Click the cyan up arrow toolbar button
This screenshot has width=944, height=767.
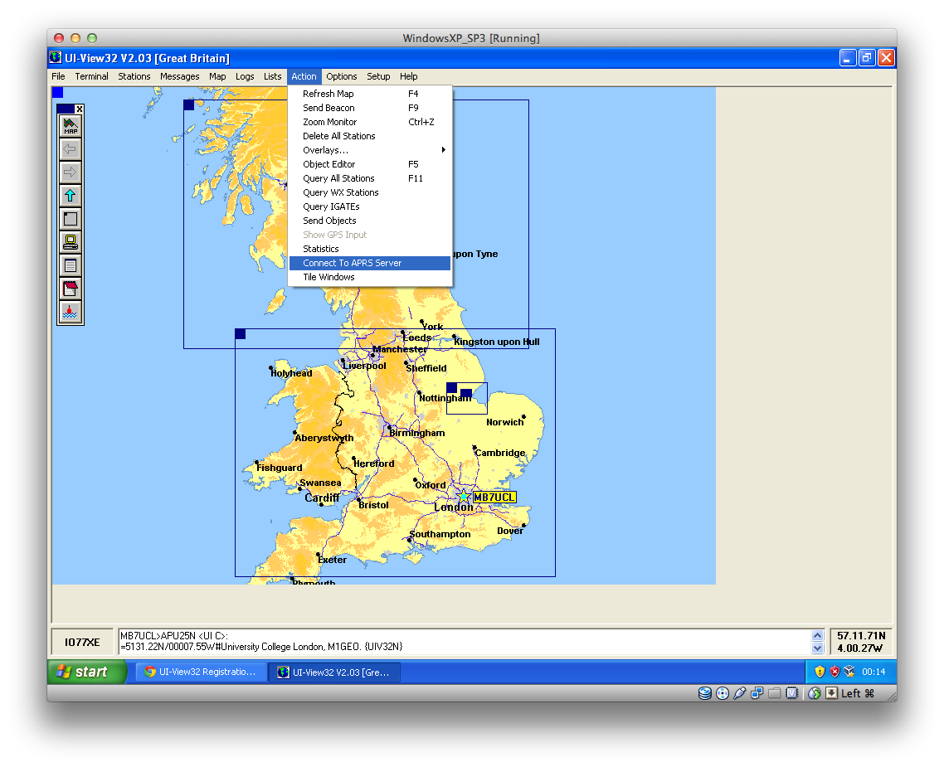(x=71, y=196)
